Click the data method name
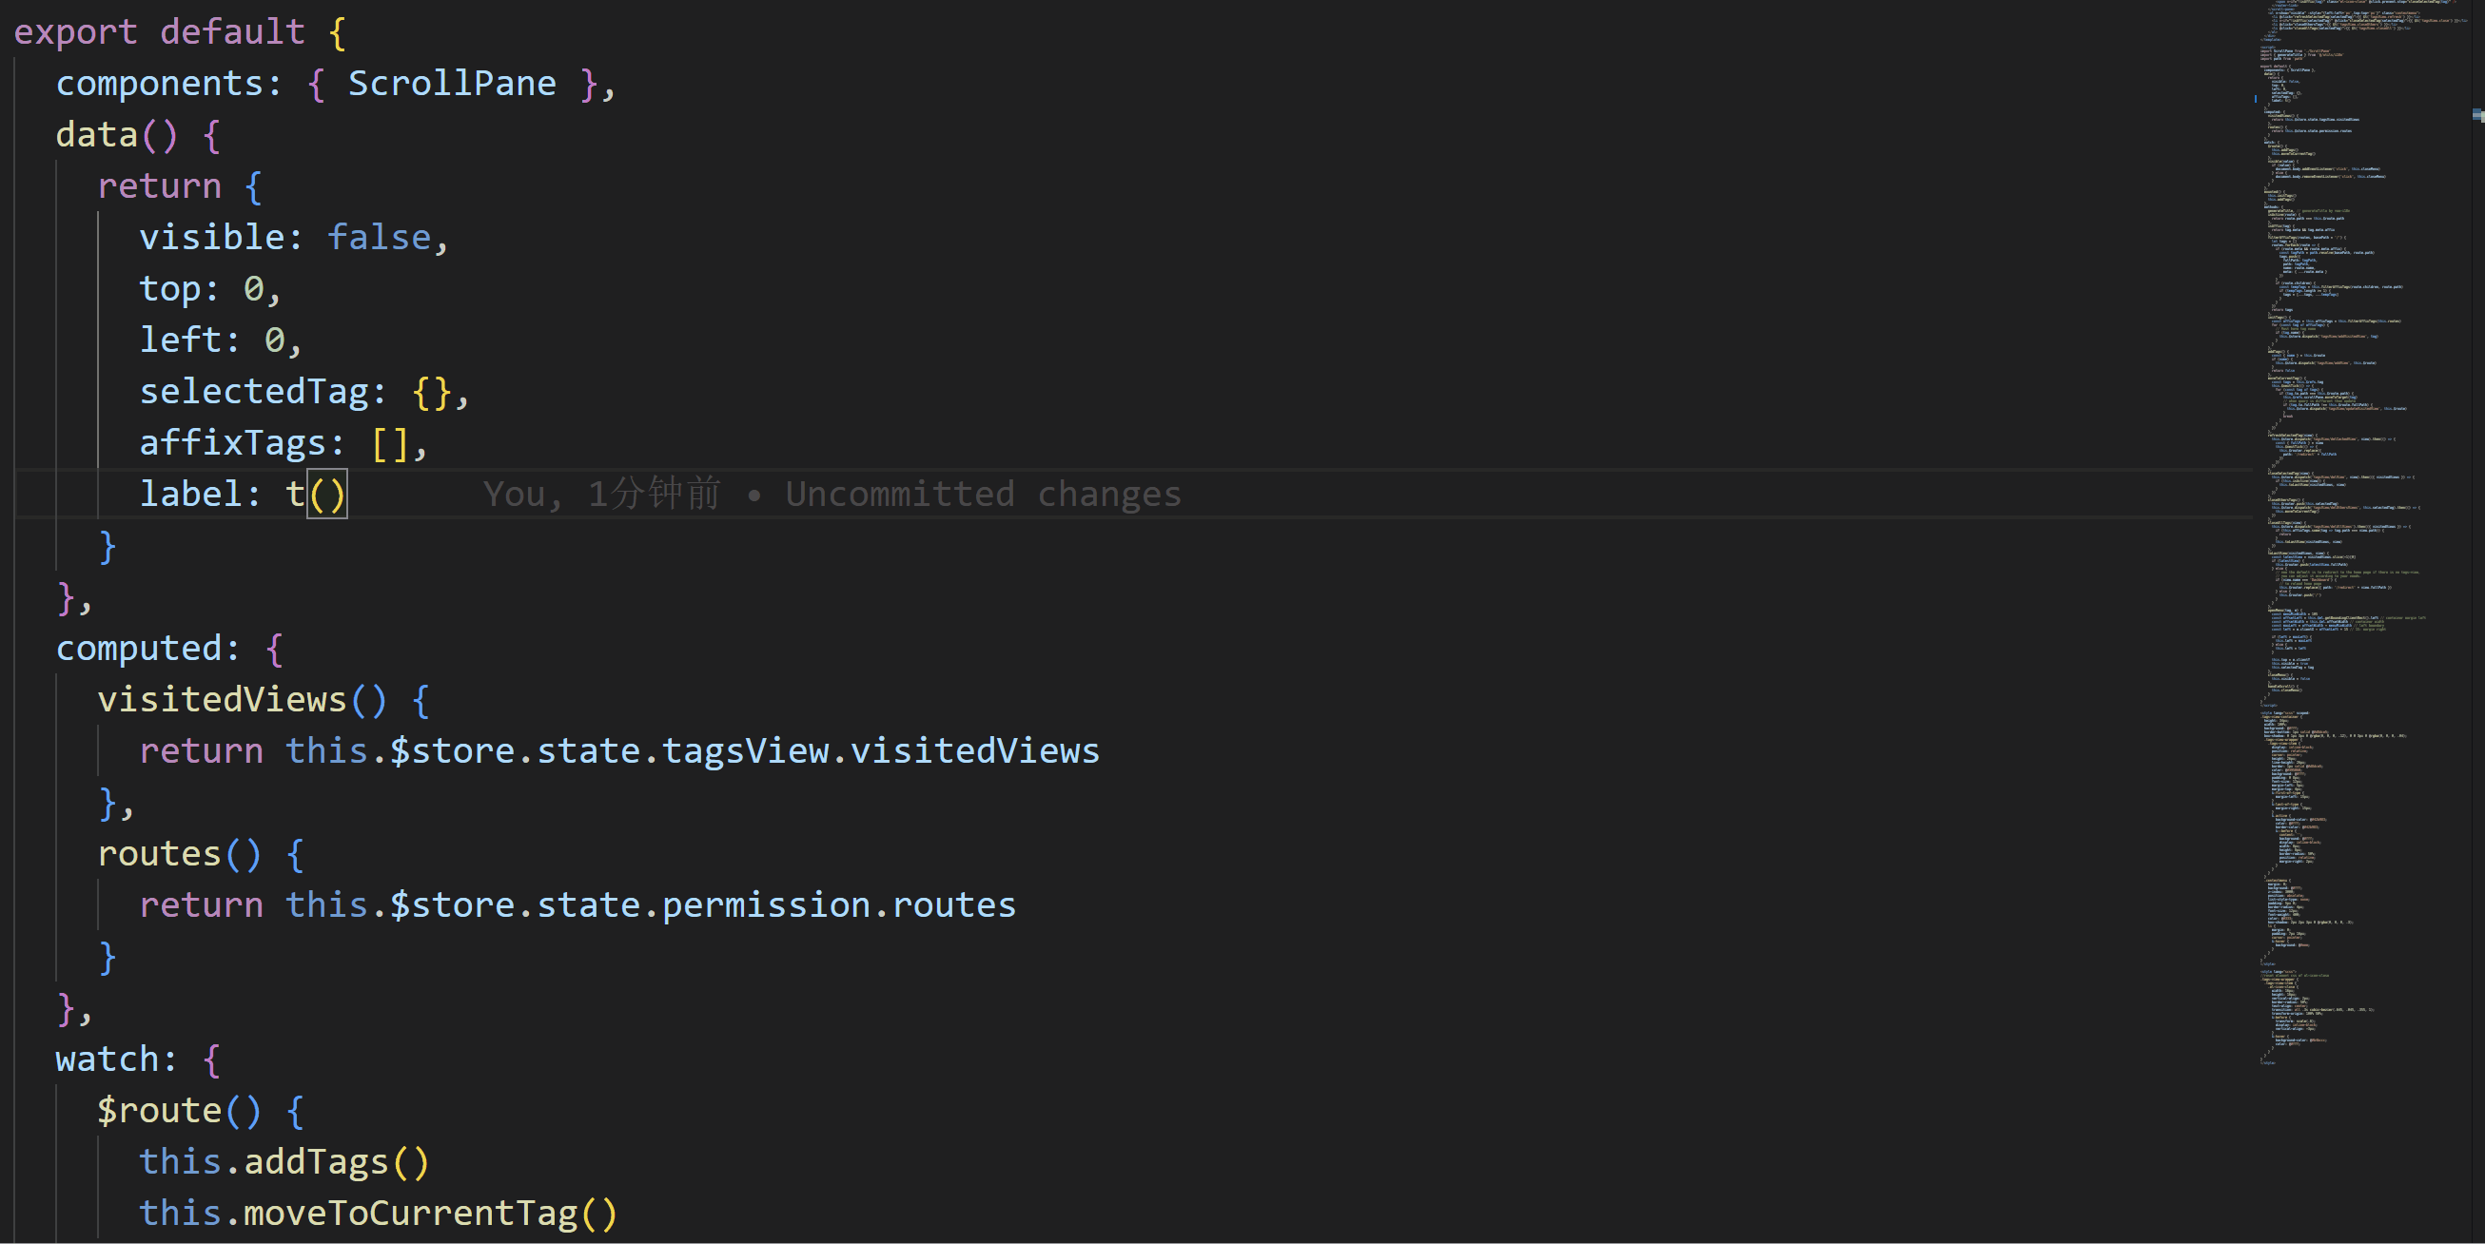The image size is (2485, 1244). [x=96, y=135]
